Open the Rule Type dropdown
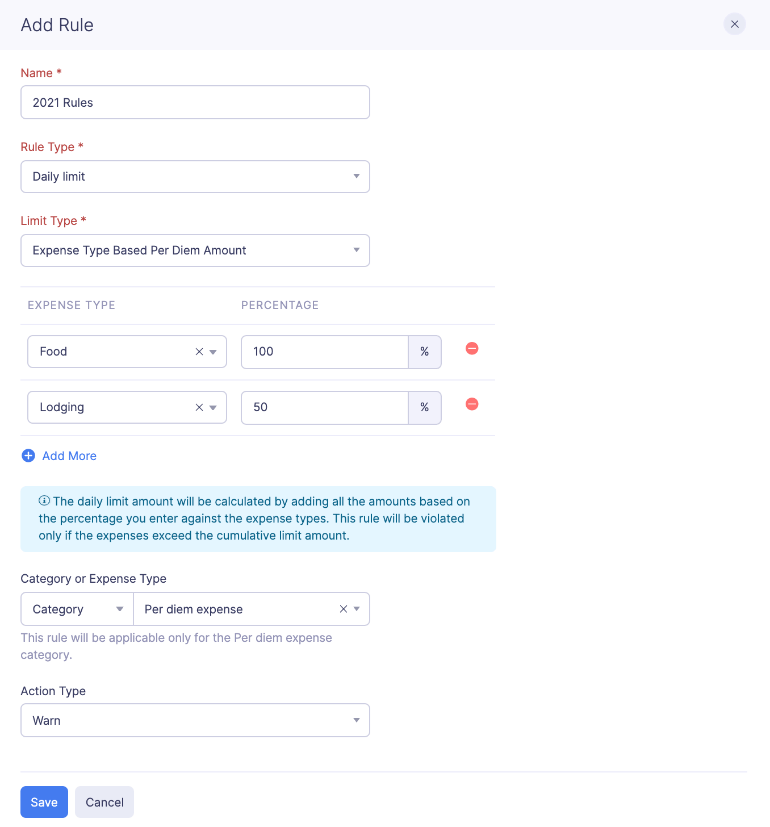 195,177
